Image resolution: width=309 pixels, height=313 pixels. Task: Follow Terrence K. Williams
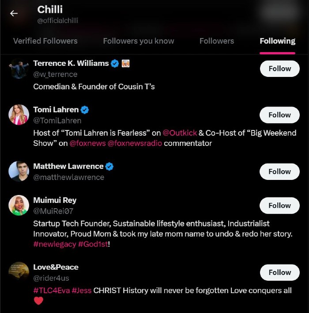(x=279, y=69)
